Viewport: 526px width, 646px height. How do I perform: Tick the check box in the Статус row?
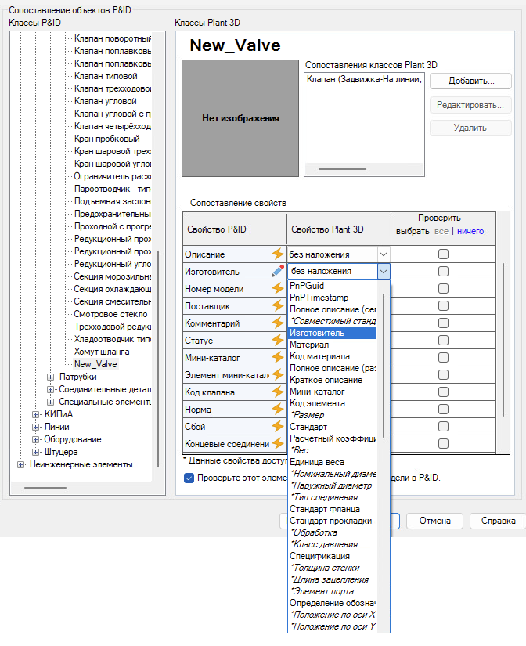point(443,341)
